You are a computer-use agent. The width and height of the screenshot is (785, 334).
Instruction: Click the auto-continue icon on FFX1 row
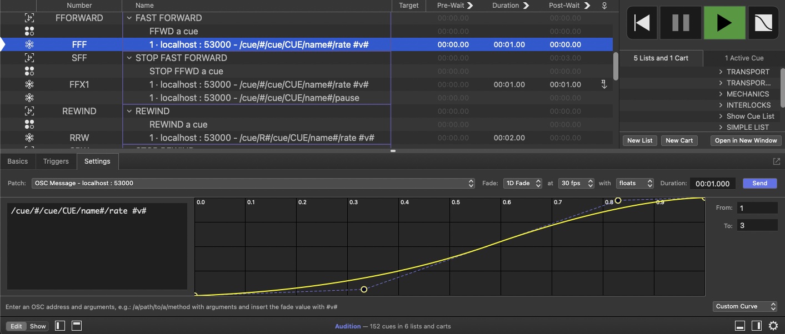tap(604, 85)
